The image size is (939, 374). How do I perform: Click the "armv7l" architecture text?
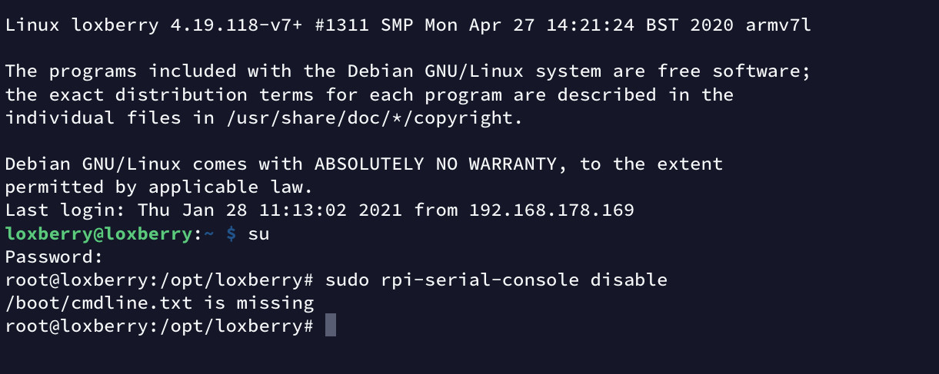[778, 25]
